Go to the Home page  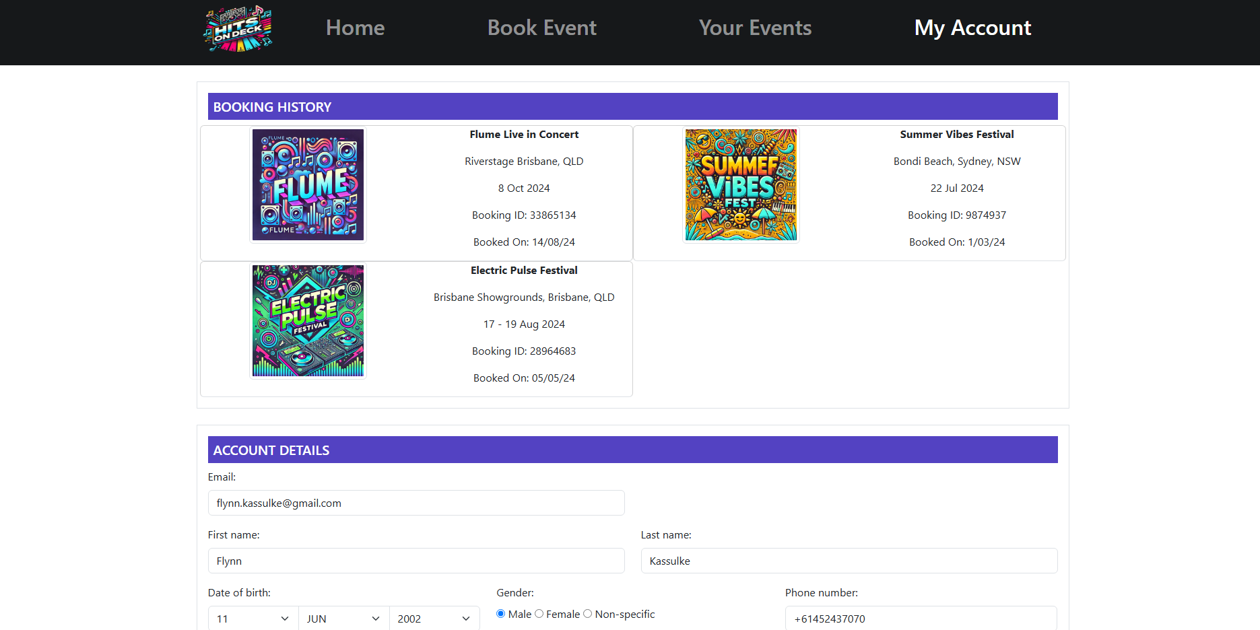(355, 28)
